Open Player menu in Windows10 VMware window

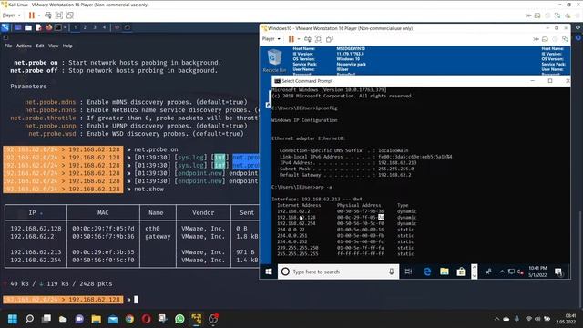pos(271,39)
